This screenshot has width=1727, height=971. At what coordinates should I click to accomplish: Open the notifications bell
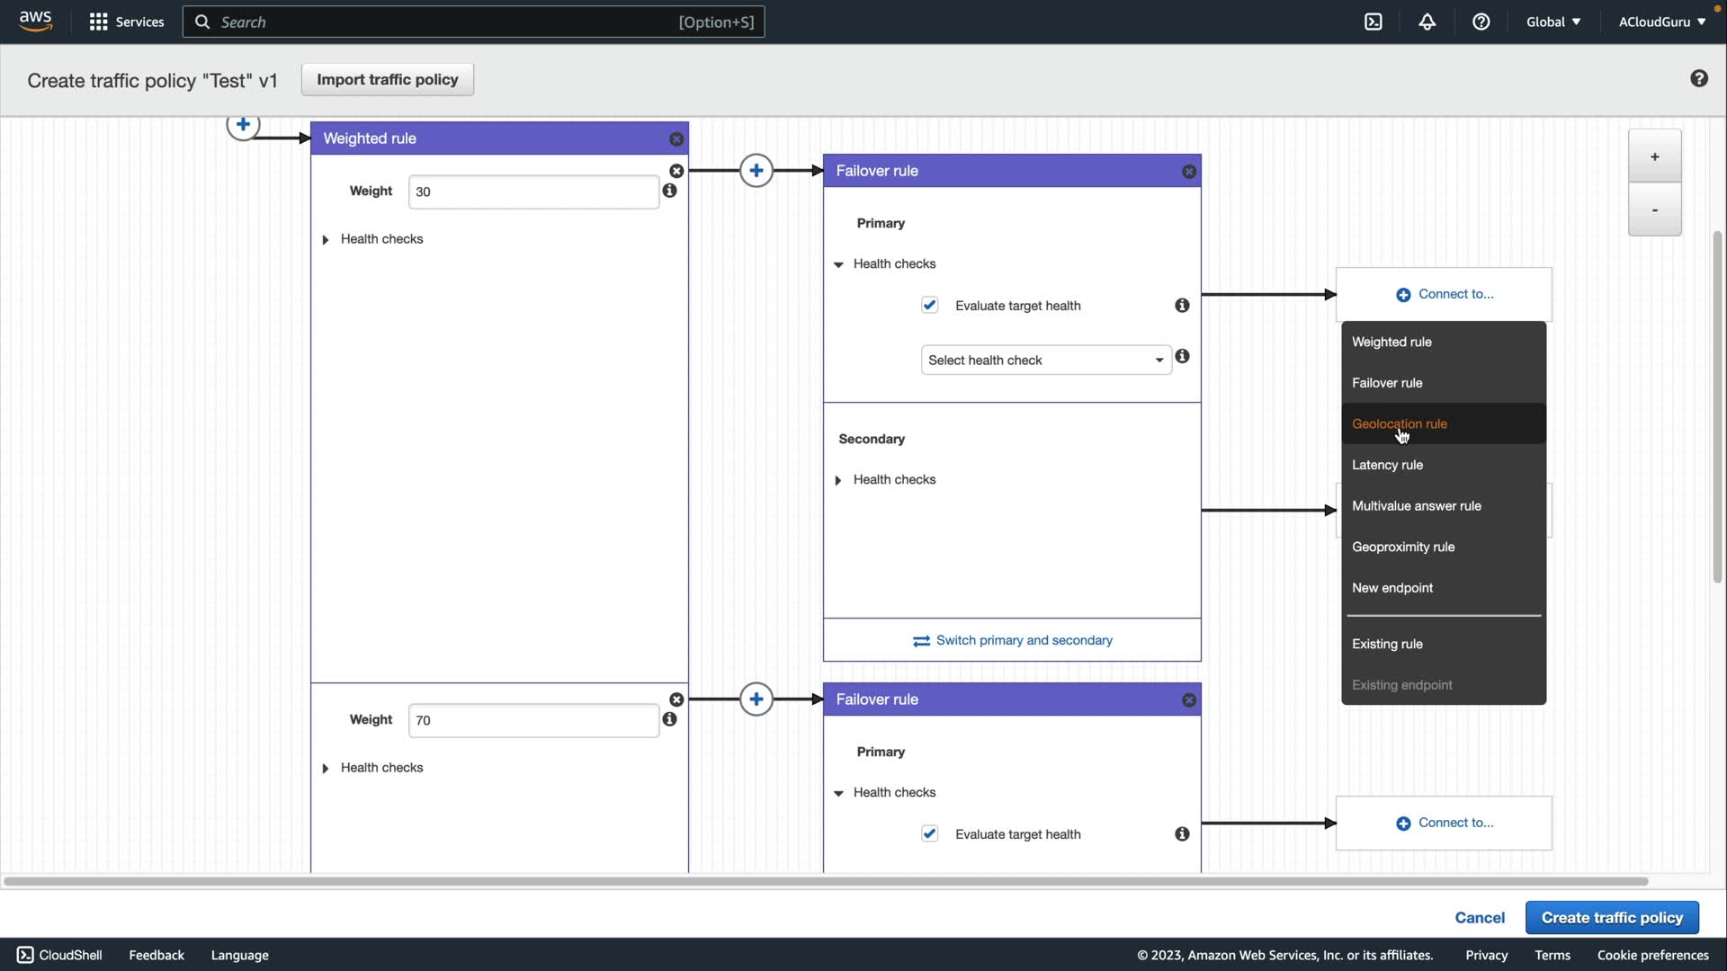click(1427, 22)
